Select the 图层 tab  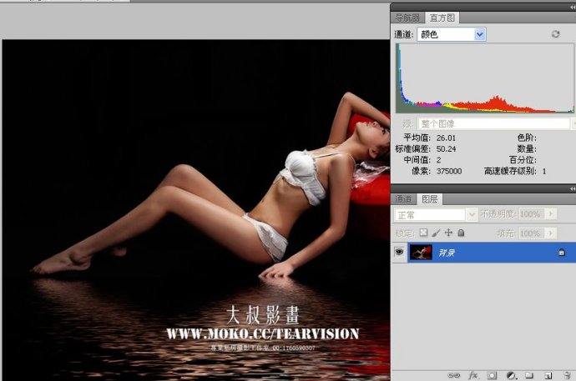click(429, 199)
